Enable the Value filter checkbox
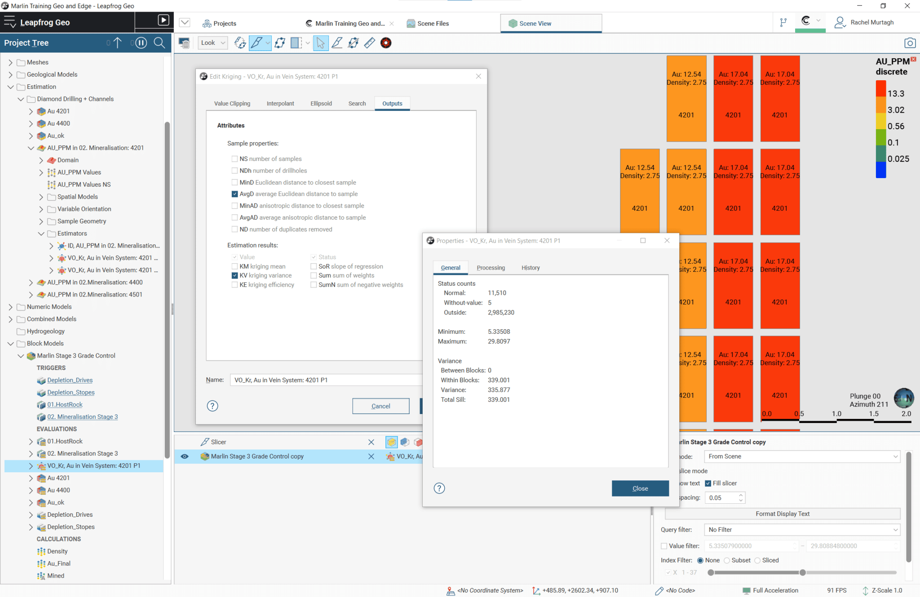 point(664,546)
